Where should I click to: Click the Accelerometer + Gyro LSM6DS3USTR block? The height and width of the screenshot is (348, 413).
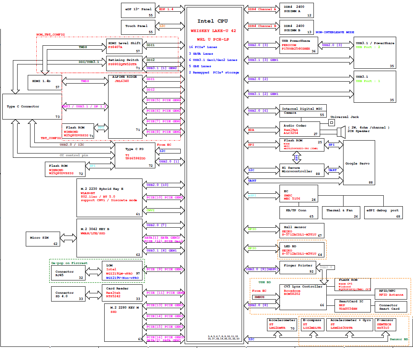coord(350,325)
